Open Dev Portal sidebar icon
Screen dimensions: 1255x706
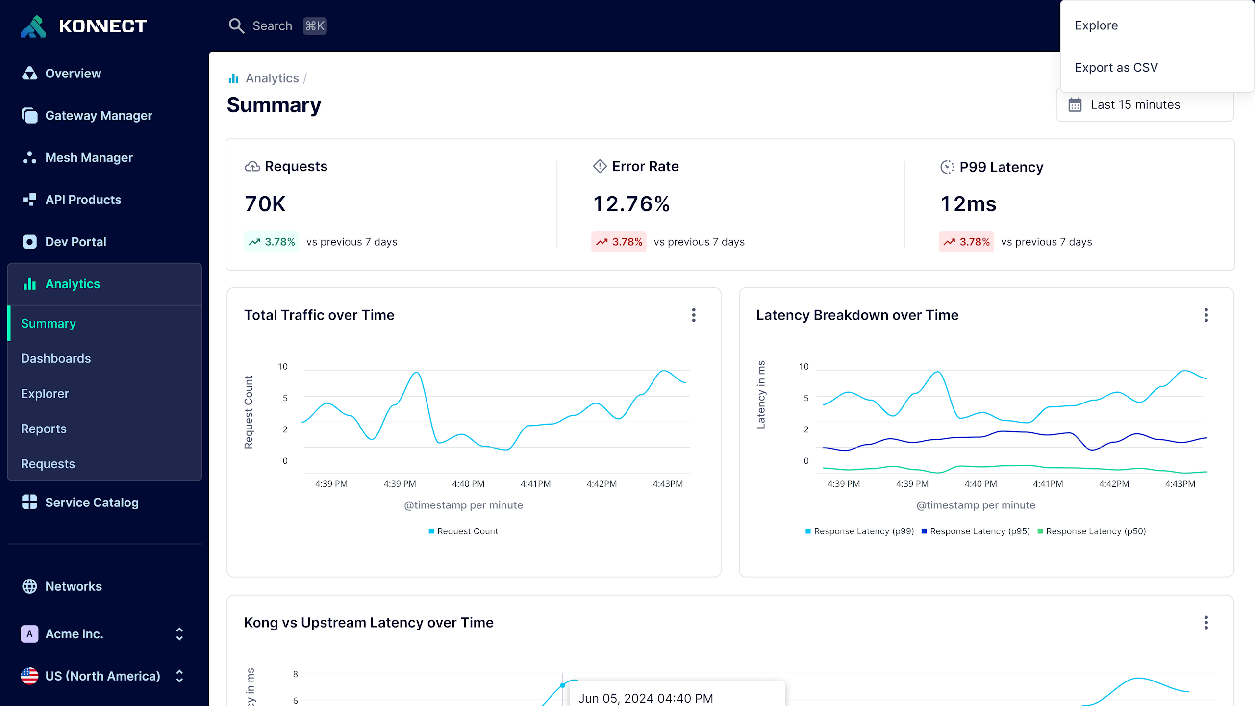(29, 242)
